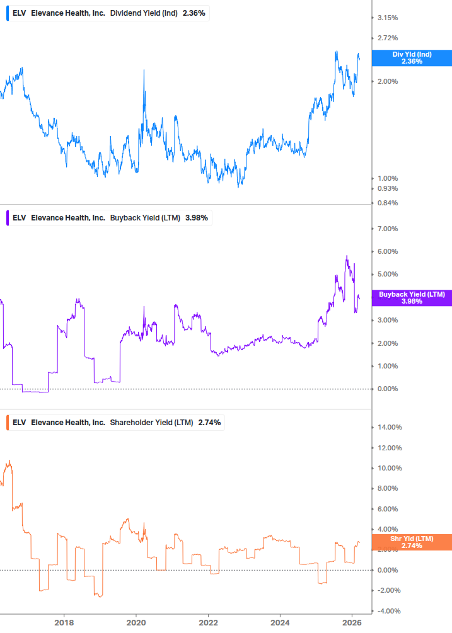Image resolution: width=452 pixels, height=633 pixels.
Task: Click the orange color bar in Shareholder Yield legend
Action: (x=8, y=422)
